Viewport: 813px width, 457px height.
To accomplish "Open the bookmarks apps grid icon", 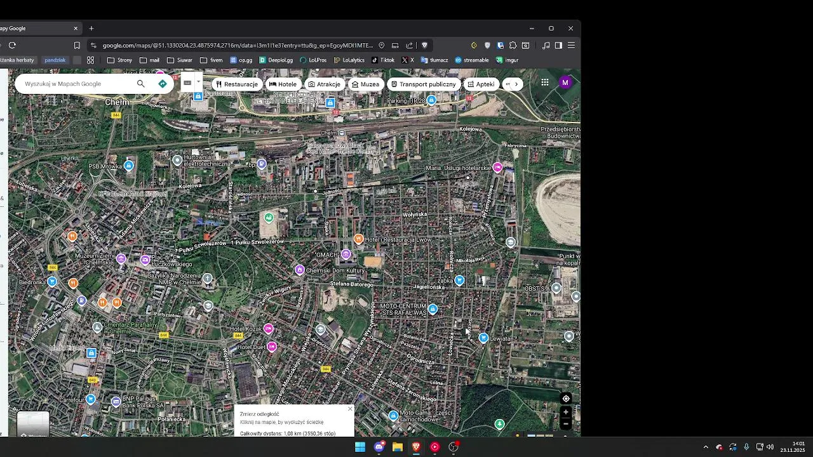I will (x=91, y=60).
